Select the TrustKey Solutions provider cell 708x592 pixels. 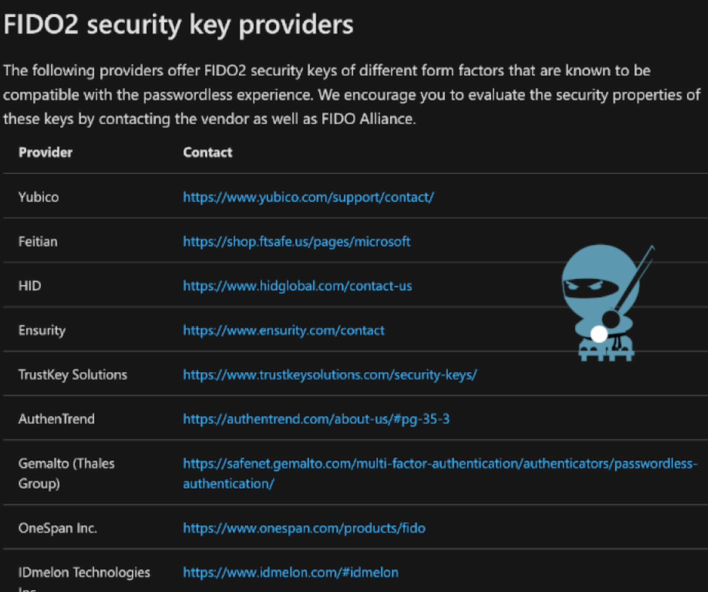click(72, 374)
